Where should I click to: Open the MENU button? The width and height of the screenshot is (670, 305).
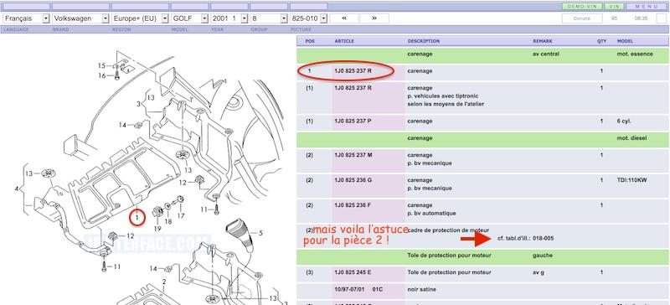(x=646, y=7)
